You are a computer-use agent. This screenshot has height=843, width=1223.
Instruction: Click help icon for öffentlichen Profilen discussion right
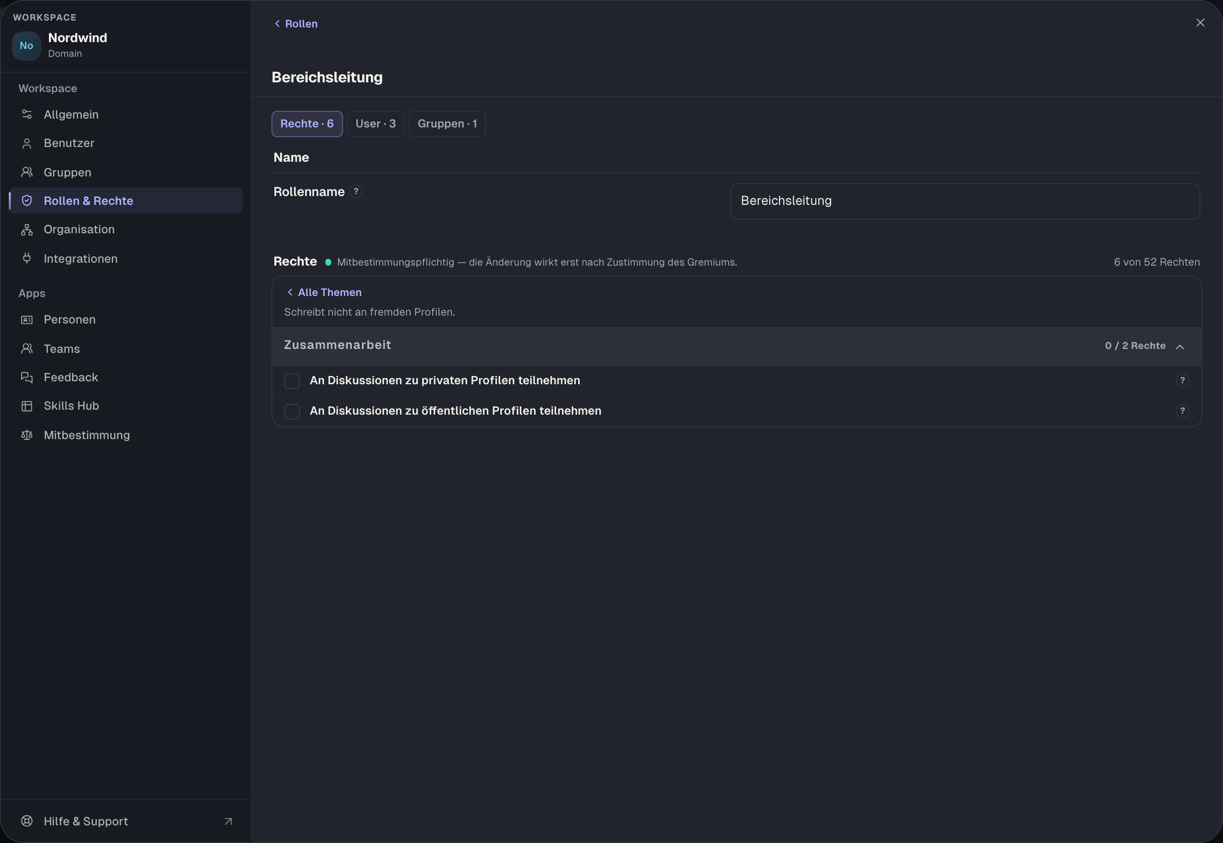(1182, 411)
